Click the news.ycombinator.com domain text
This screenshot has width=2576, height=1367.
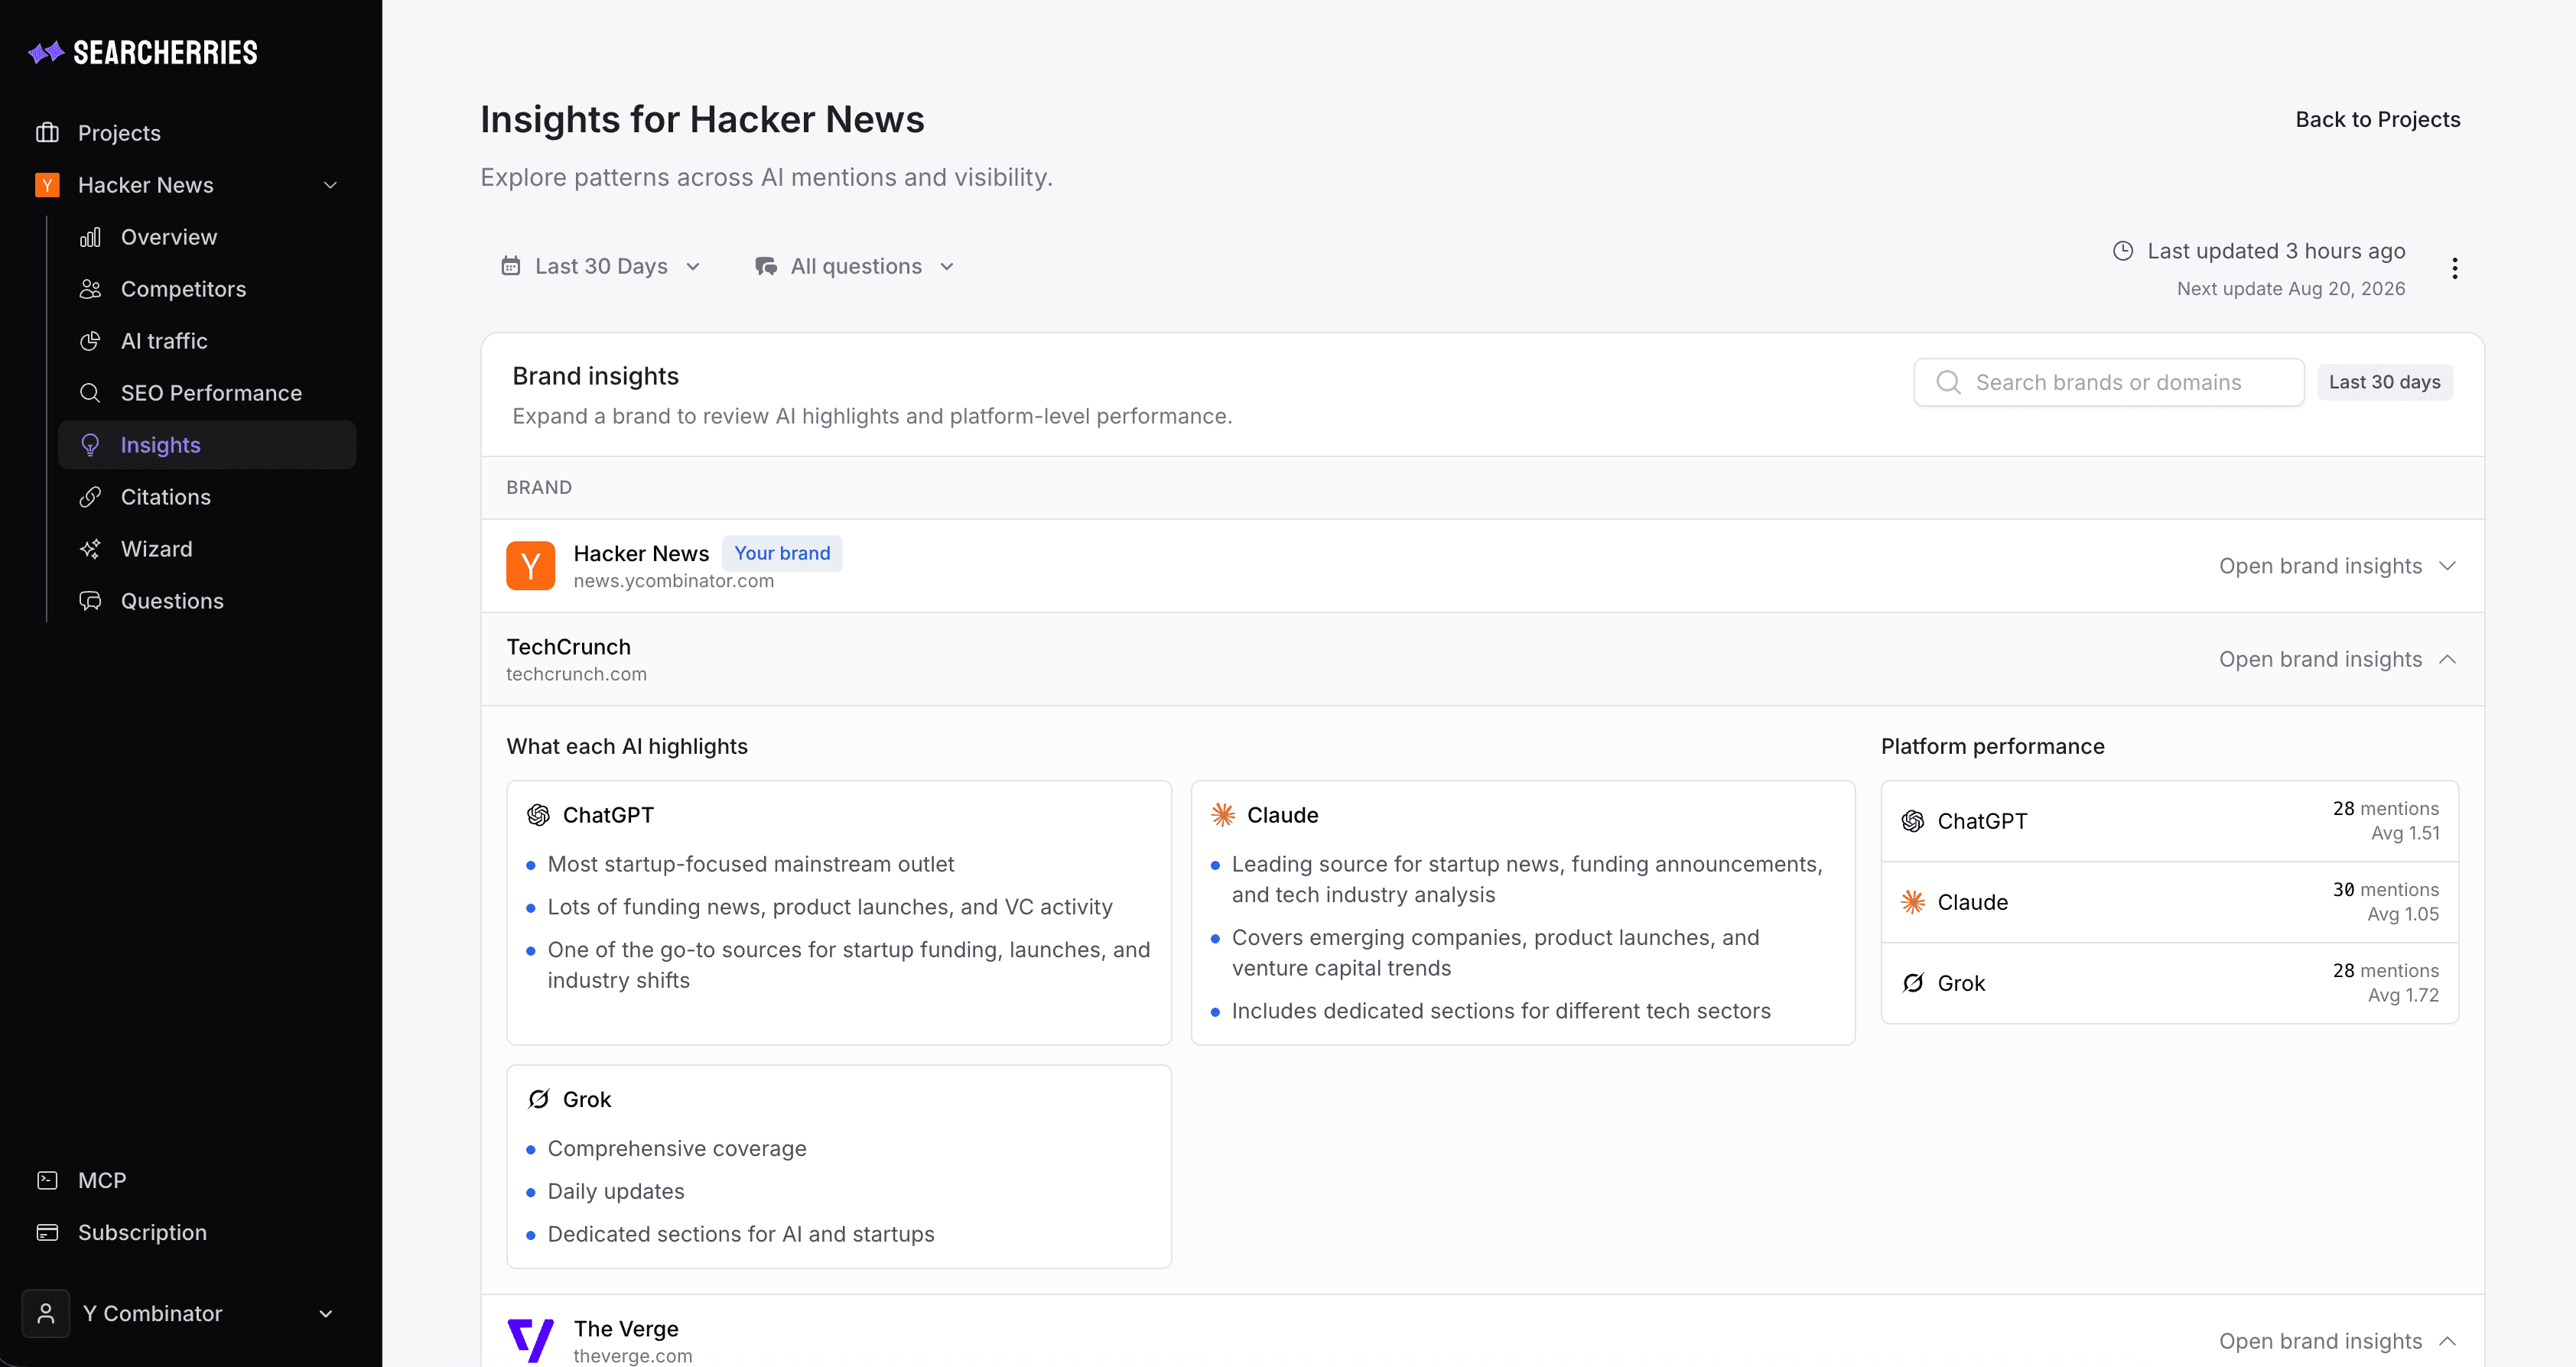click(673, 580)
